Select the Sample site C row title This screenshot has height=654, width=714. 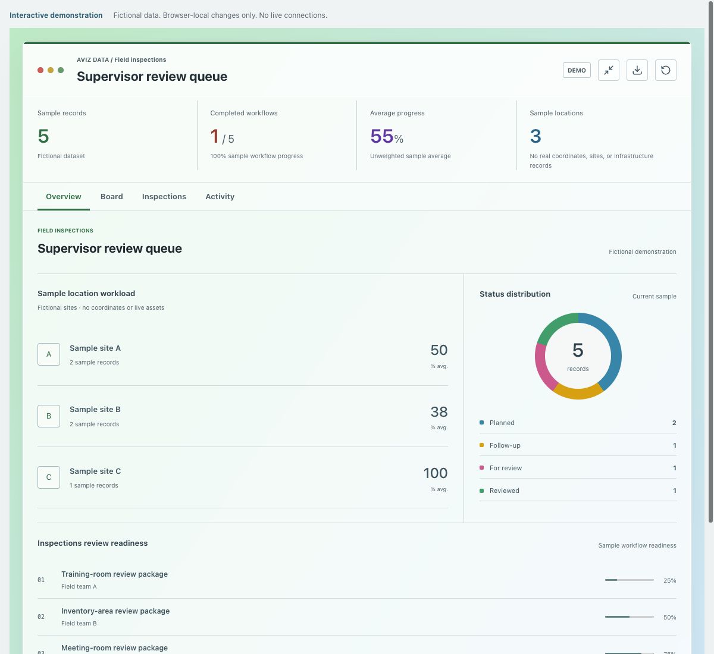95,471
